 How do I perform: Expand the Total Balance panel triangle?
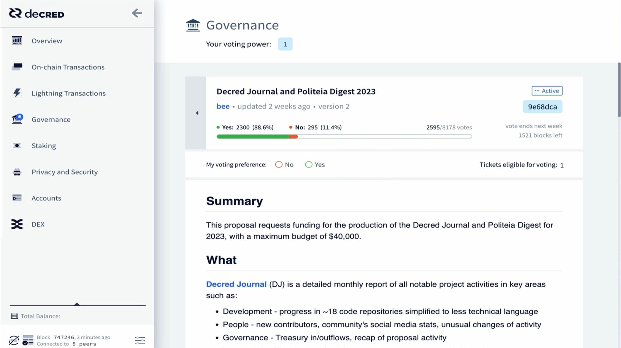pos(77,304)
